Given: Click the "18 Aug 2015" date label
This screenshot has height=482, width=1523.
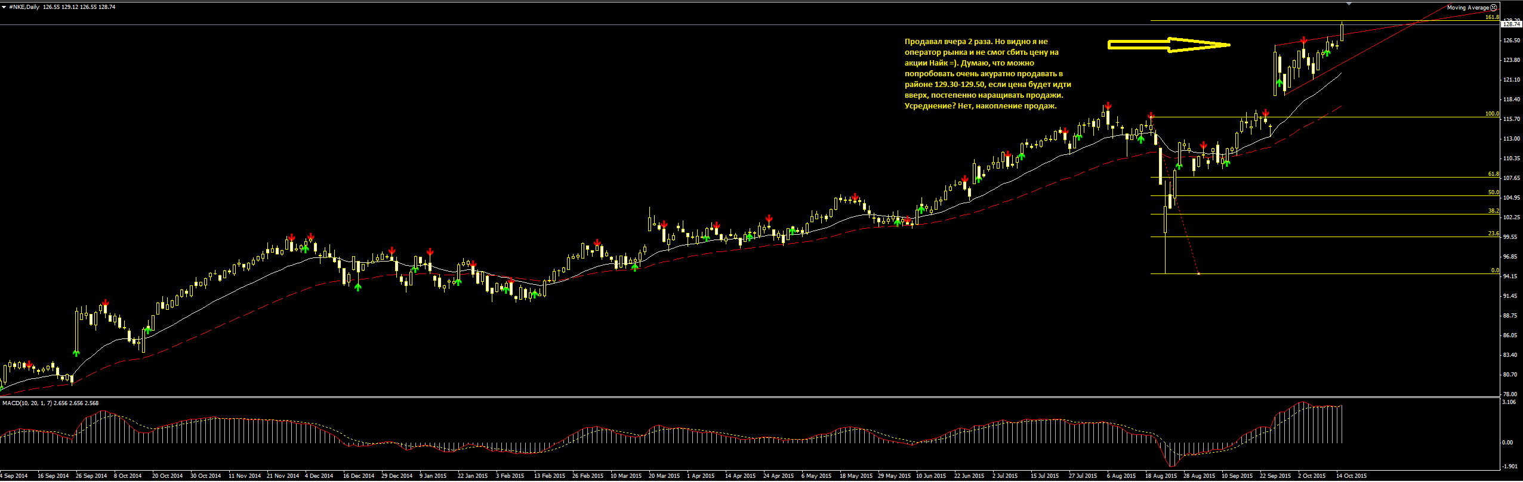Looking at the screenshot, I should pyautogui.click(x=1161, y=476).
